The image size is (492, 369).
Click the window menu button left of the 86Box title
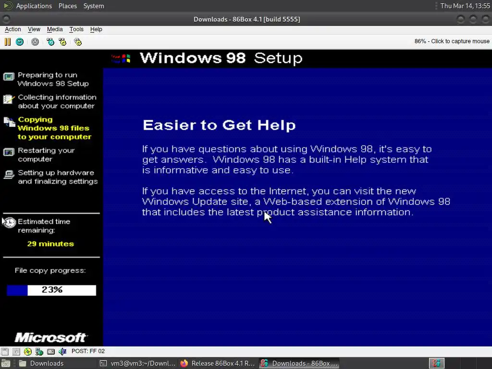click(x=6, y=19)
